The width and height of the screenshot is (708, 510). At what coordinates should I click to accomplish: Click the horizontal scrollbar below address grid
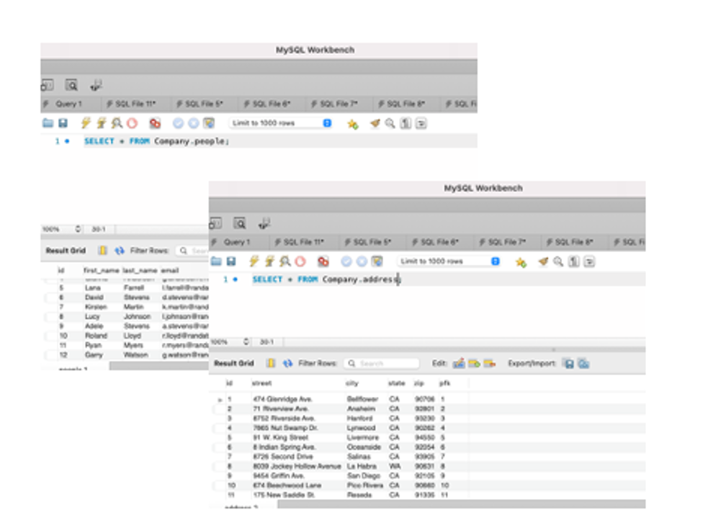pyautogui.click(x=462, y=504)
